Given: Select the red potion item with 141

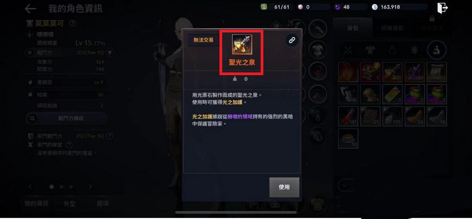Looking at the screenshot, I should (x=348, y=116).
